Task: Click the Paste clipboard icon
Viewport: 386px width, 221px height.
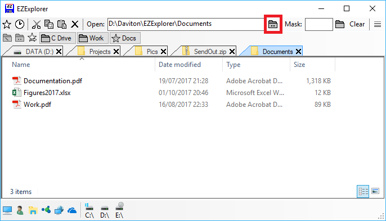Action: [62, 24]
